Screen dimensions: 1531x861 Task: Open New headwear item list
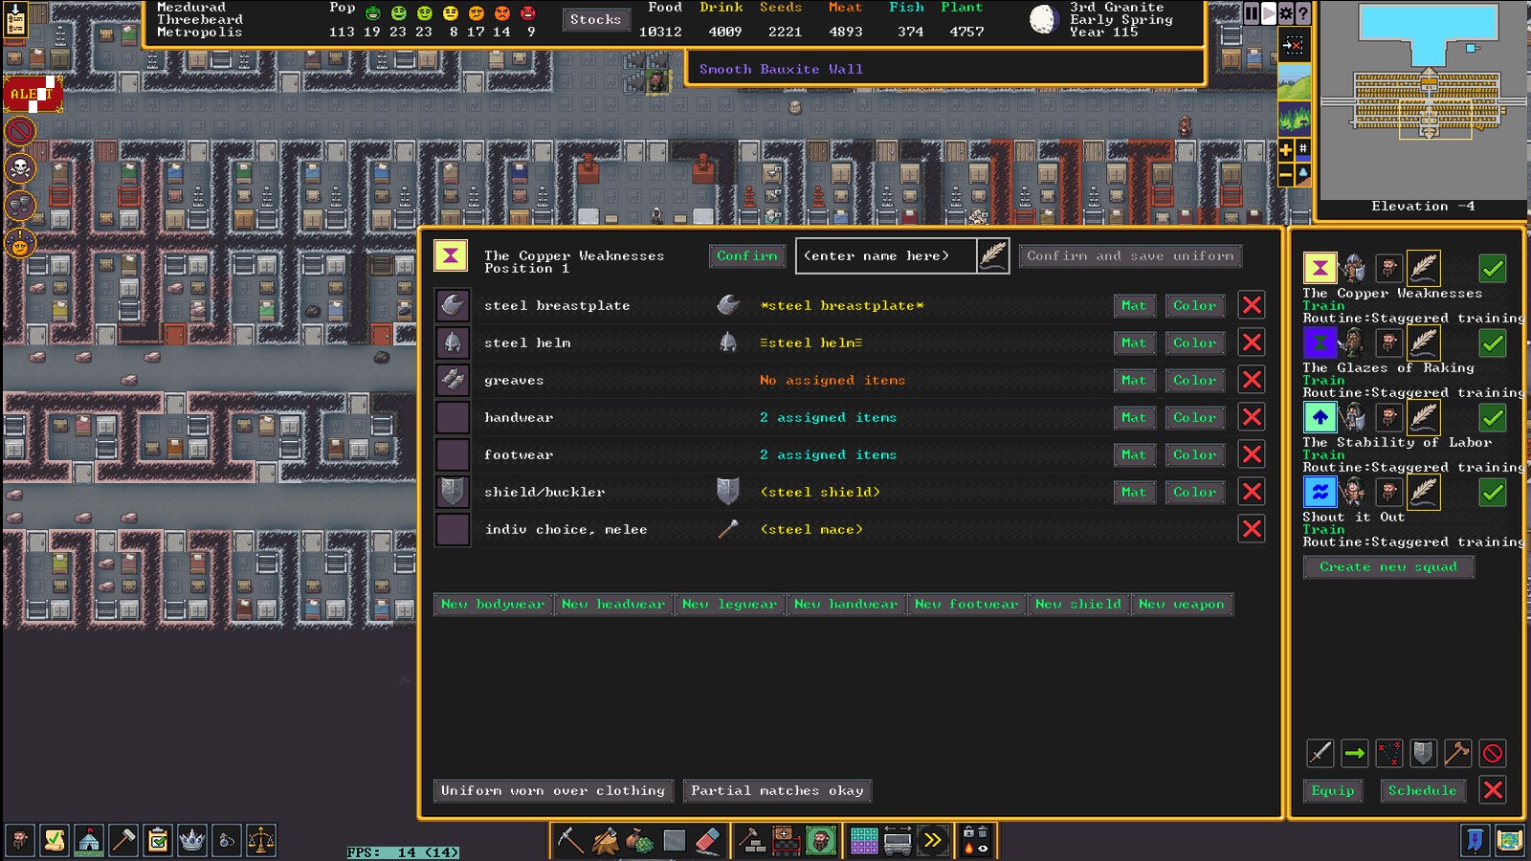612,604
